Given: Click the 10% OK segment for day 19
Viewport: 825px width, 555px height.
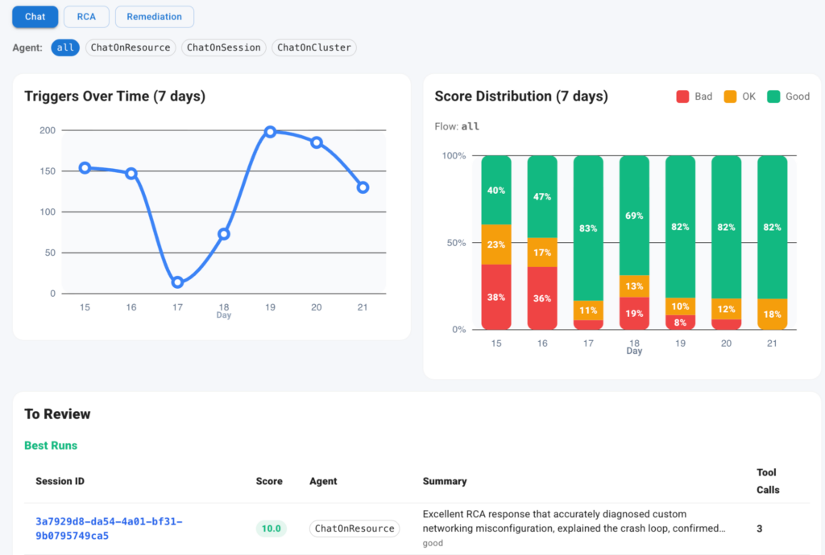Looking at the screenshot, I should click(x=680, y=306).
